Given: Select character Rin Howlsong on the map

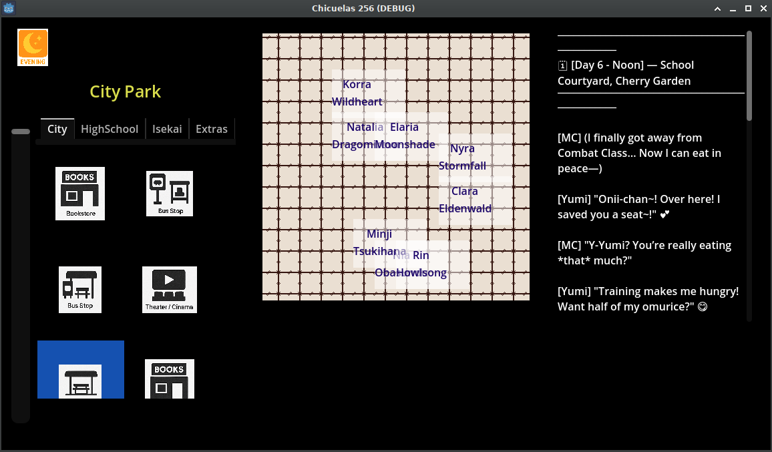Looking at the screenshot, I should point(432,264).
